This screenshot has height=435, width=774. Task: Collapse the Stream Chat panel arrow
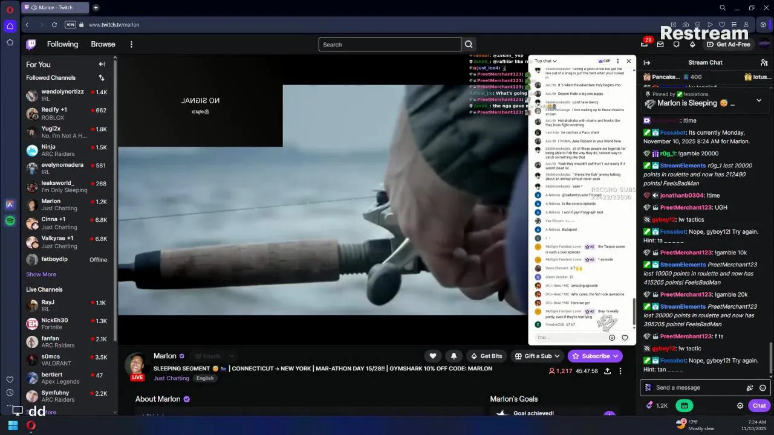(x=647, y=63)
